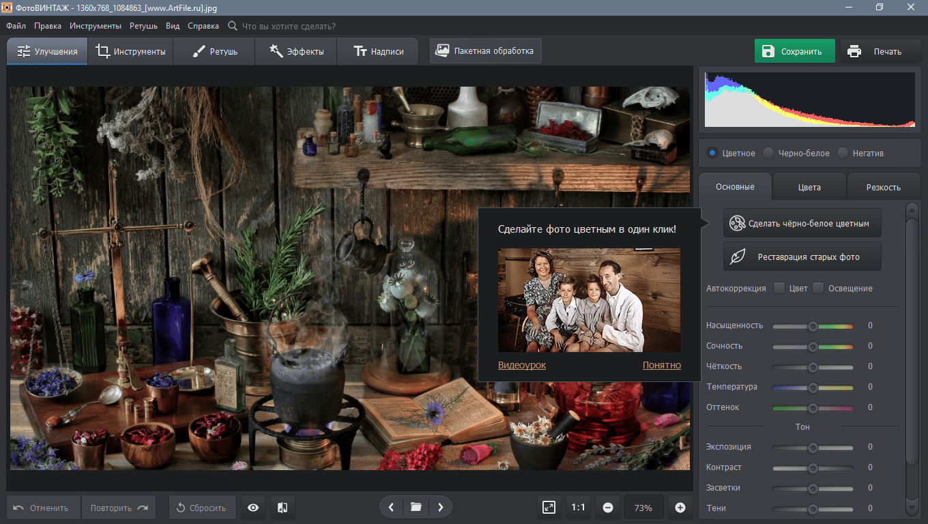This screenshot has height=524, width=928.
Task: Open the Эффекты tab
Action: [x=296, y=51]
